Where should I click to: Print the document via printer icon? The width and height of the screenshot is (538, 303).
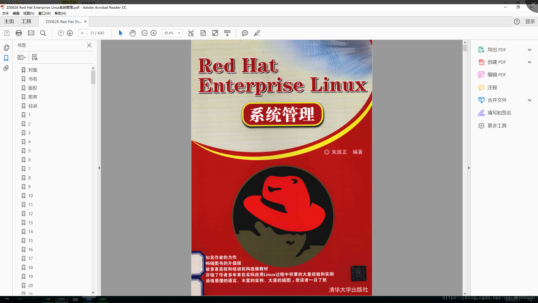pyautogui.click(x=19, y=33)
